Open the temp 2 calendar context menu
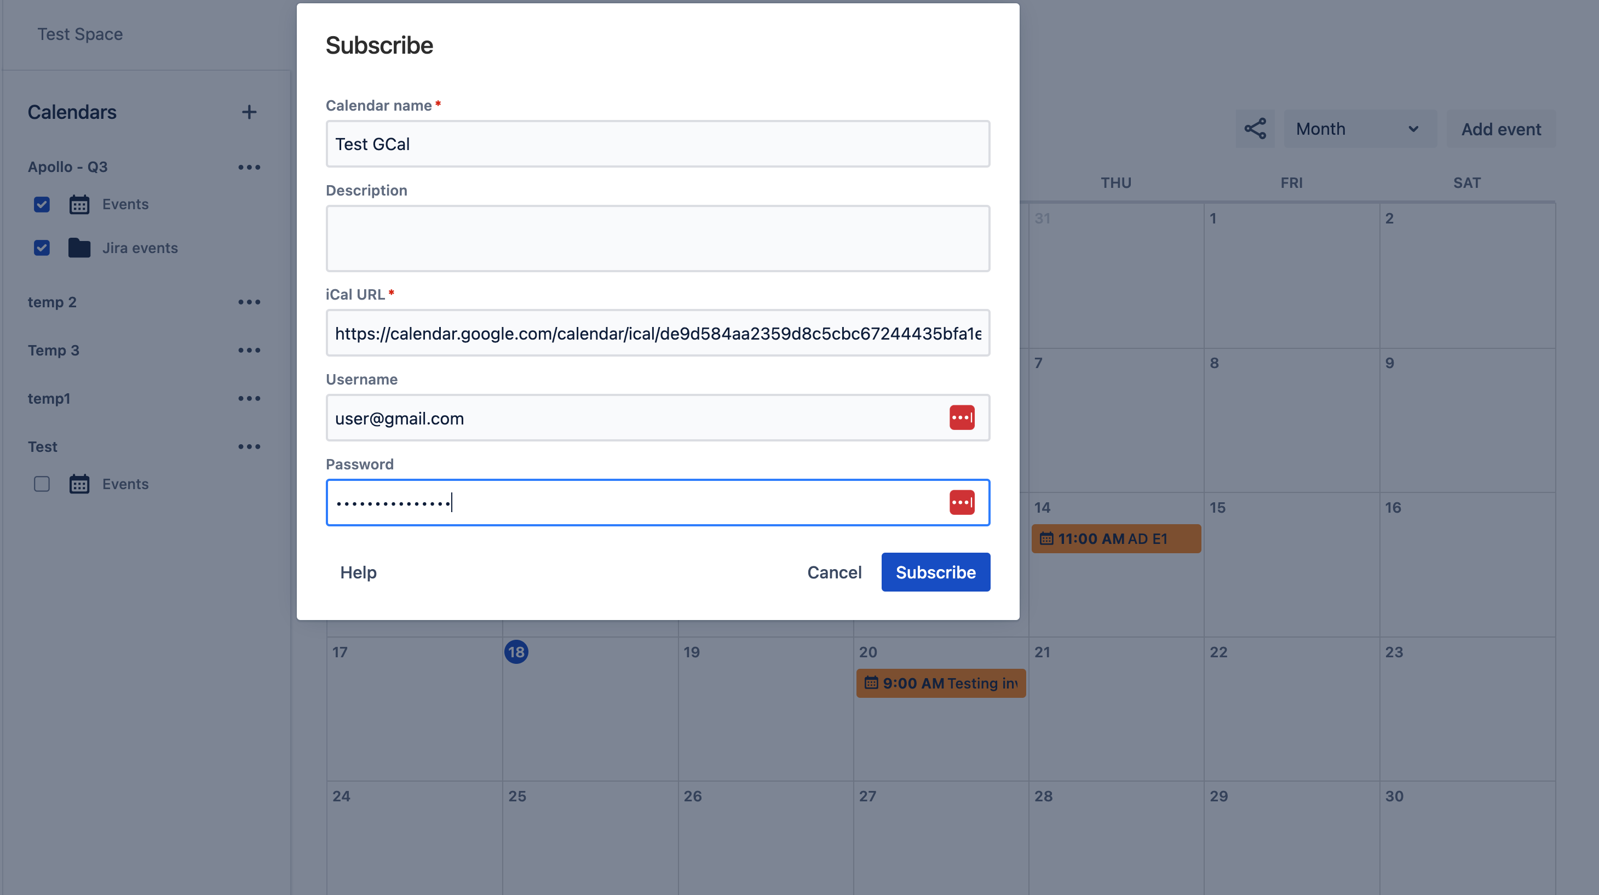The image size is (1599, 895). 248,301
